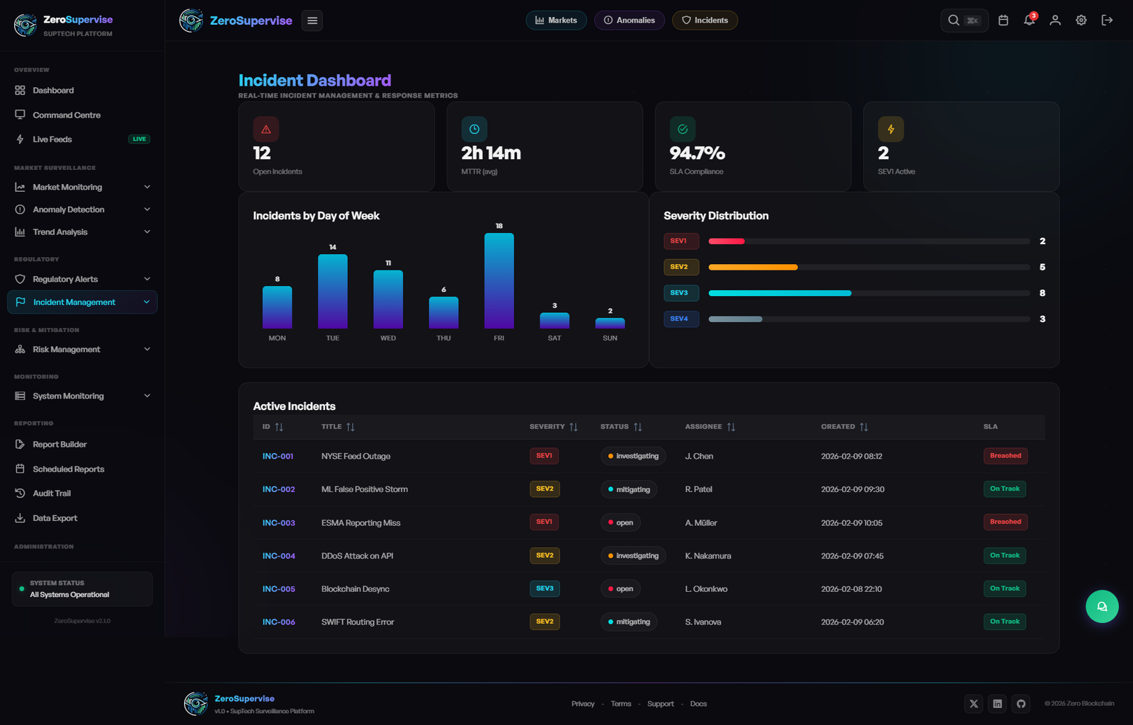Switch to Anomalies tab
The height and width of the screenshot is (725, 1133).
coord(630,21)
